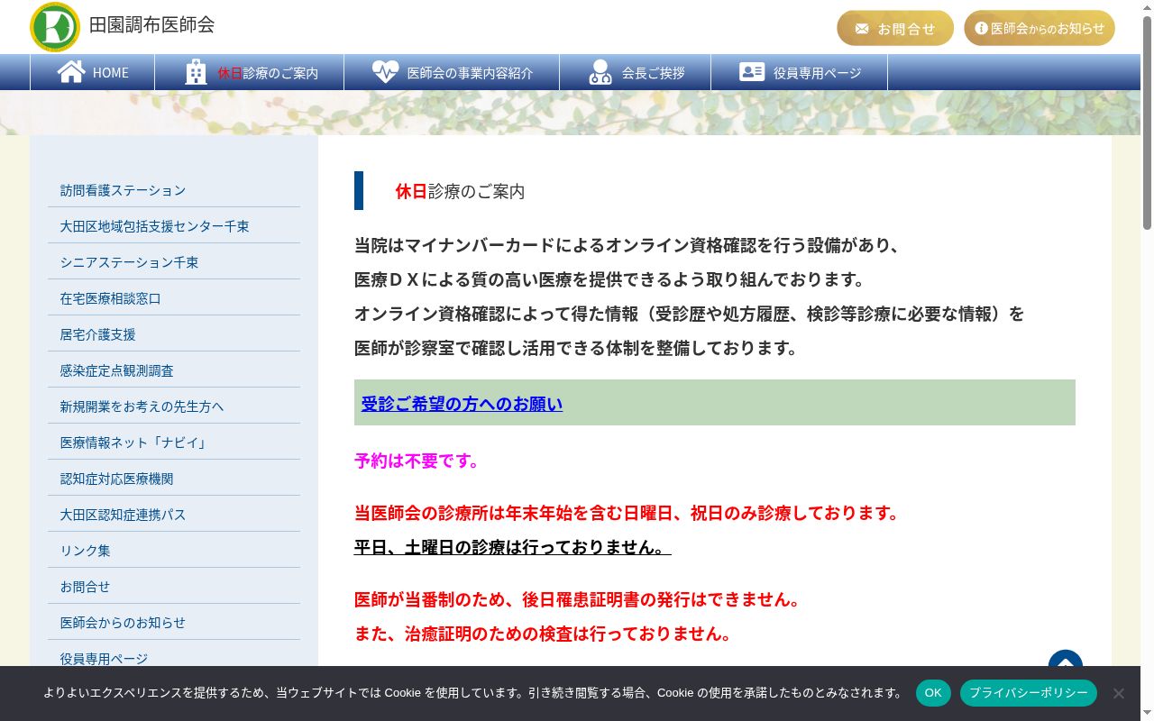Click the house icon beside HOME
This screenshot has width=1154, height=721.
point(71,71)
